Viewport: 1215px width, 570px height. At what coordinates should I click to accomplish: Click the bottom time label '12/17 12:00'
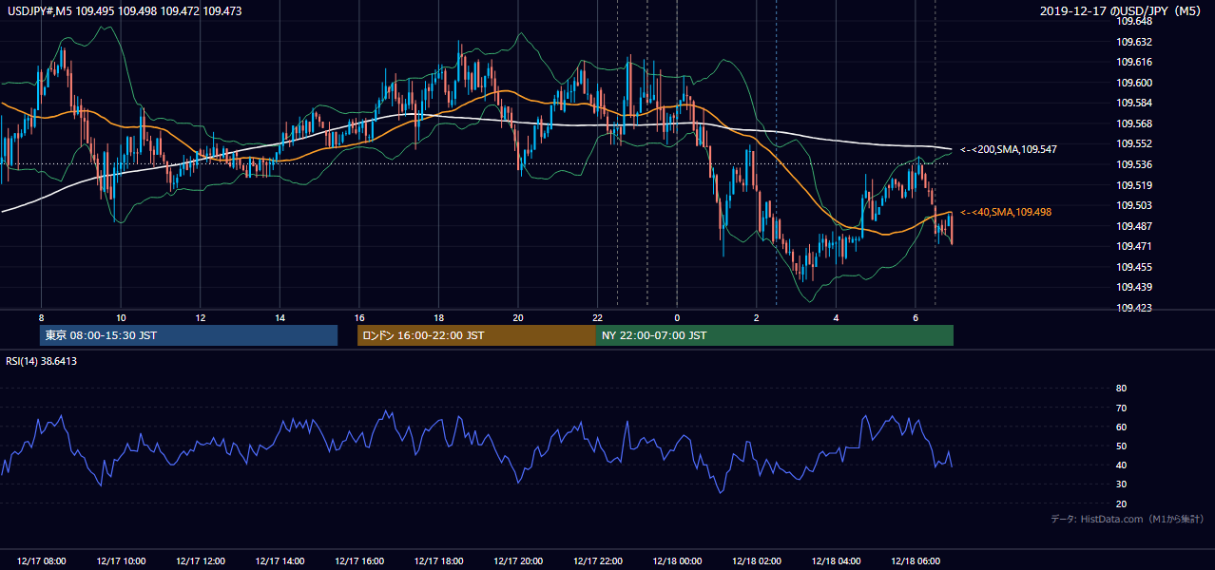click(200, 560)
